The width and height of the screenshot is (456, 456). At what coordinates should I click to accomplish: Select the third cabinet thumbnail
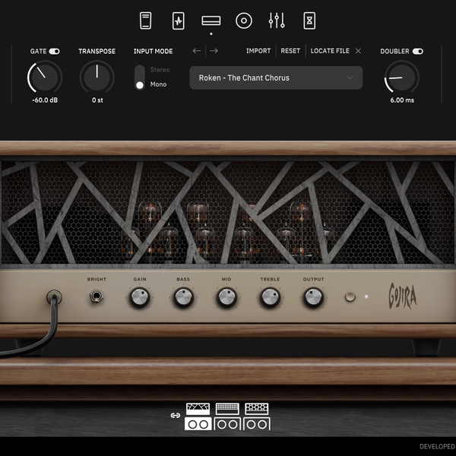pyautogui.click(x=257, y=424)
